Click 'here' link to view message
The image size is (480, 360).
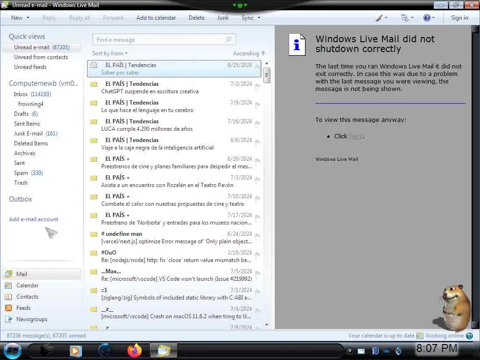tap(356, 136)
